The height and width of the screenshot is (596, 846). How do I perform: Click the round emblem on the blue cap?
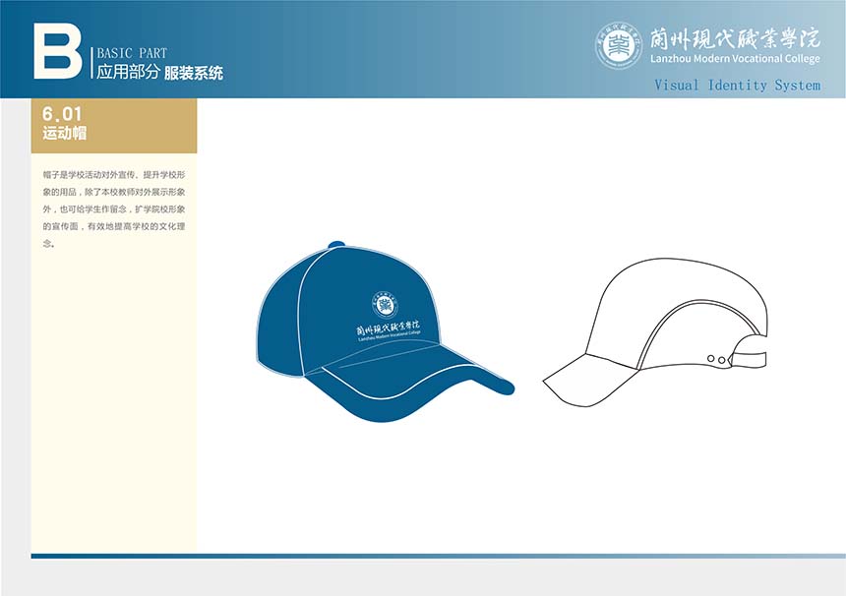tap(382, 300)
